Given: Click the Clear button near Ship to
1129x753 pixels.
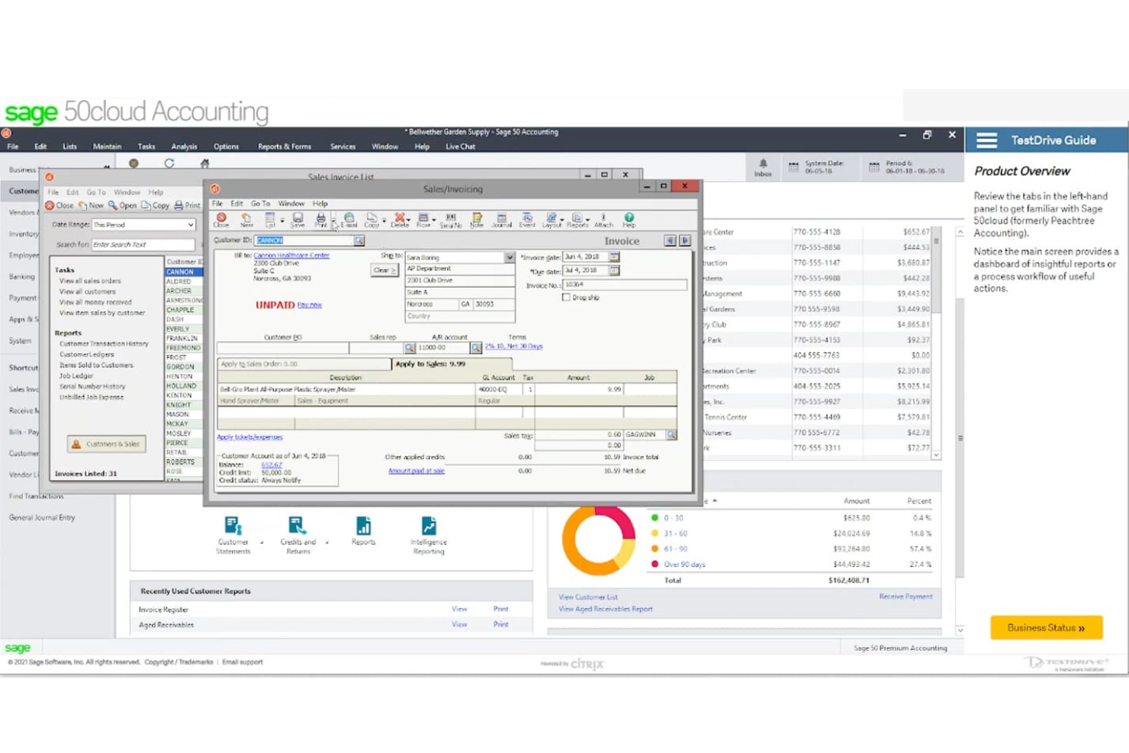Looking at the screenshot, I should pyautogui.click(x=384, y=270).
